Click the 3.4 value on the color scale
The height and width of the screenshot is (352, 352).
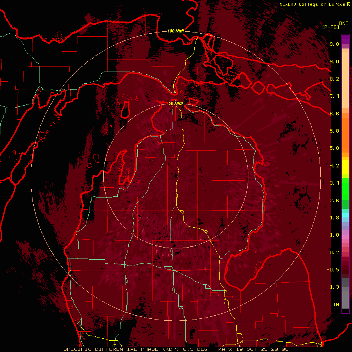(334, 183)
